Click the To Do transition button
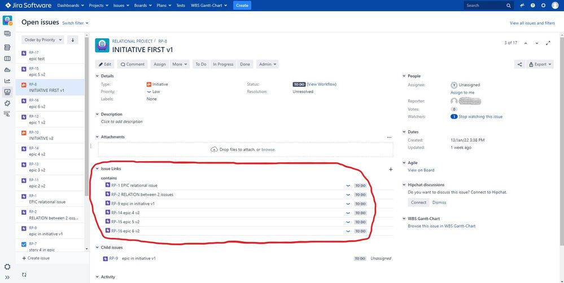 (x=201, y=64)
